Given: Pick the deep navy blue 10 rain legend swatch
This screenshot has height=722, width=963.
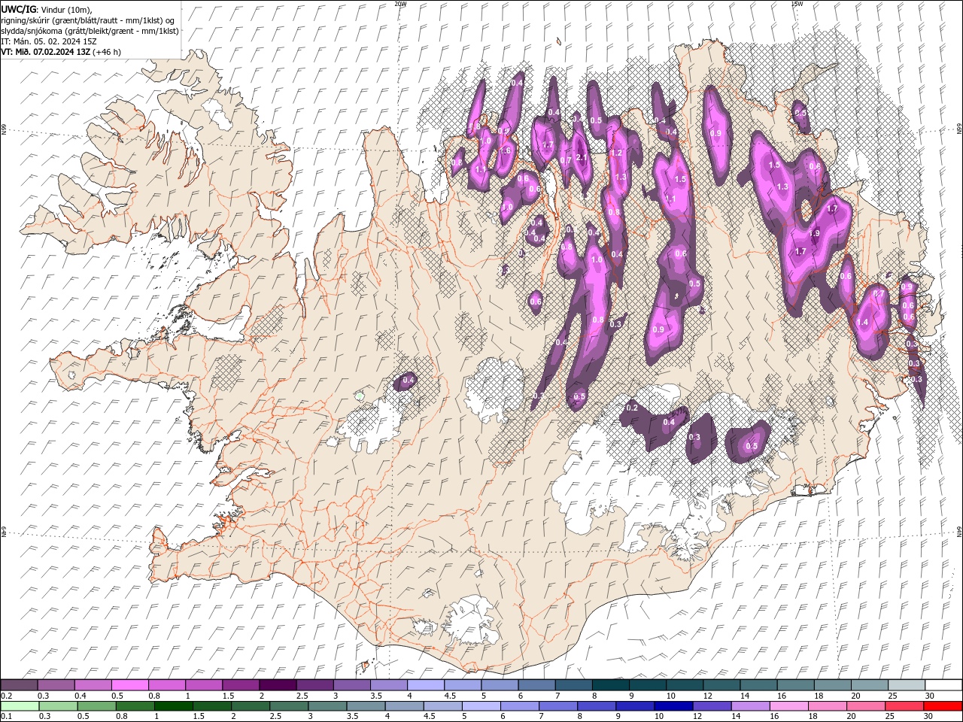Looking at the screenshot, I should (673, 706).
